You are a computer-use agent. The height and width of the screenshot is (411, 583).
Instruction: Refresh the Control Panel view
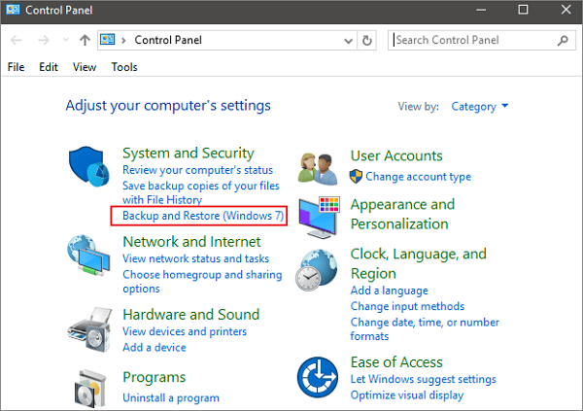(x=366, y=42)
